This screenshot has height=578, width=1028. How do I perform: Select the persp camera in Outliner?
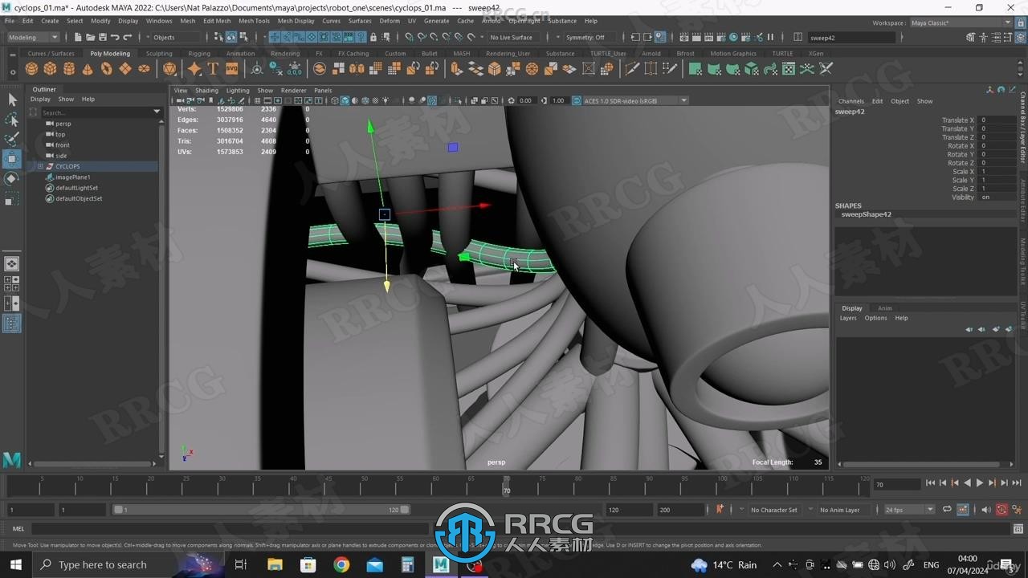[63, 124]
